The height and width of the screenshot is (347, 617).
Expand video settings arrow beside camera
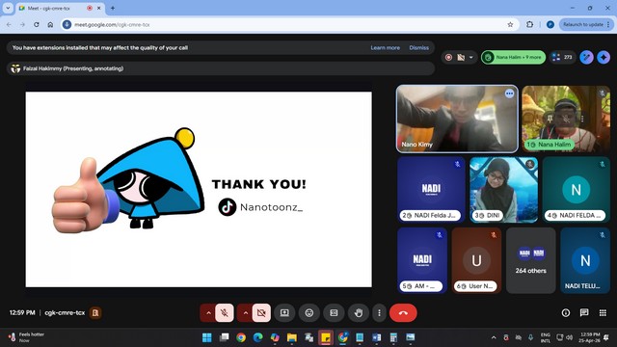tap(245, 313)
